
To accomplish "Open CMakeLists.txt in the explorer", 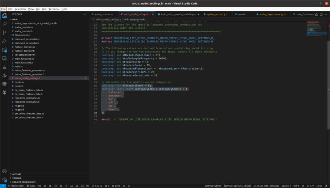I will click(x=22, y=35).
